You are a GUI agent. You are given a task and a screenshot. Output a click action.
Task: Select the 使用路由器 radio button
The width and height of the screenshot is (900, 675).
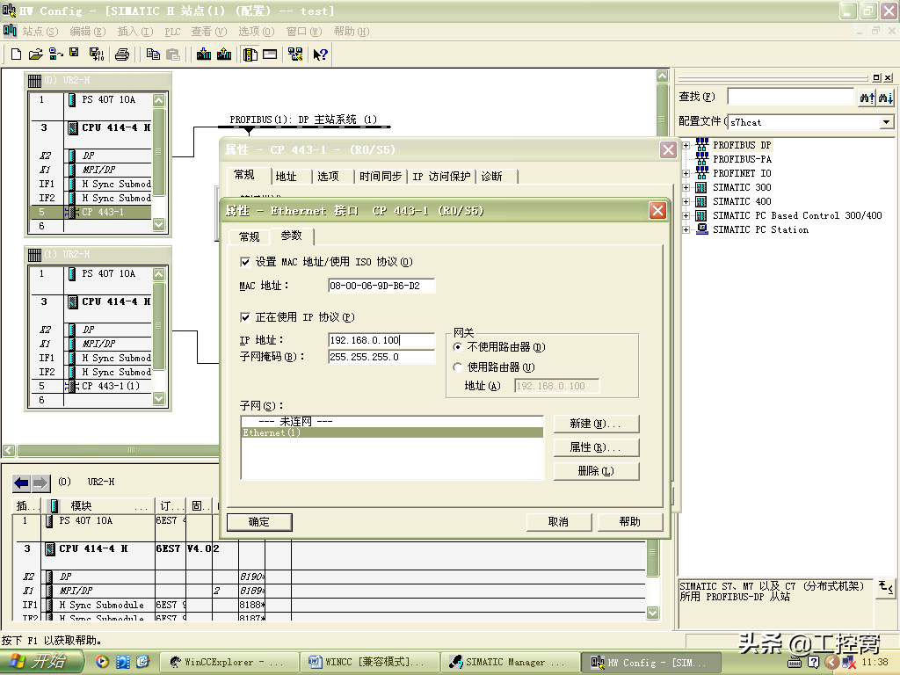pyautogui.click(x=457, y=367)
